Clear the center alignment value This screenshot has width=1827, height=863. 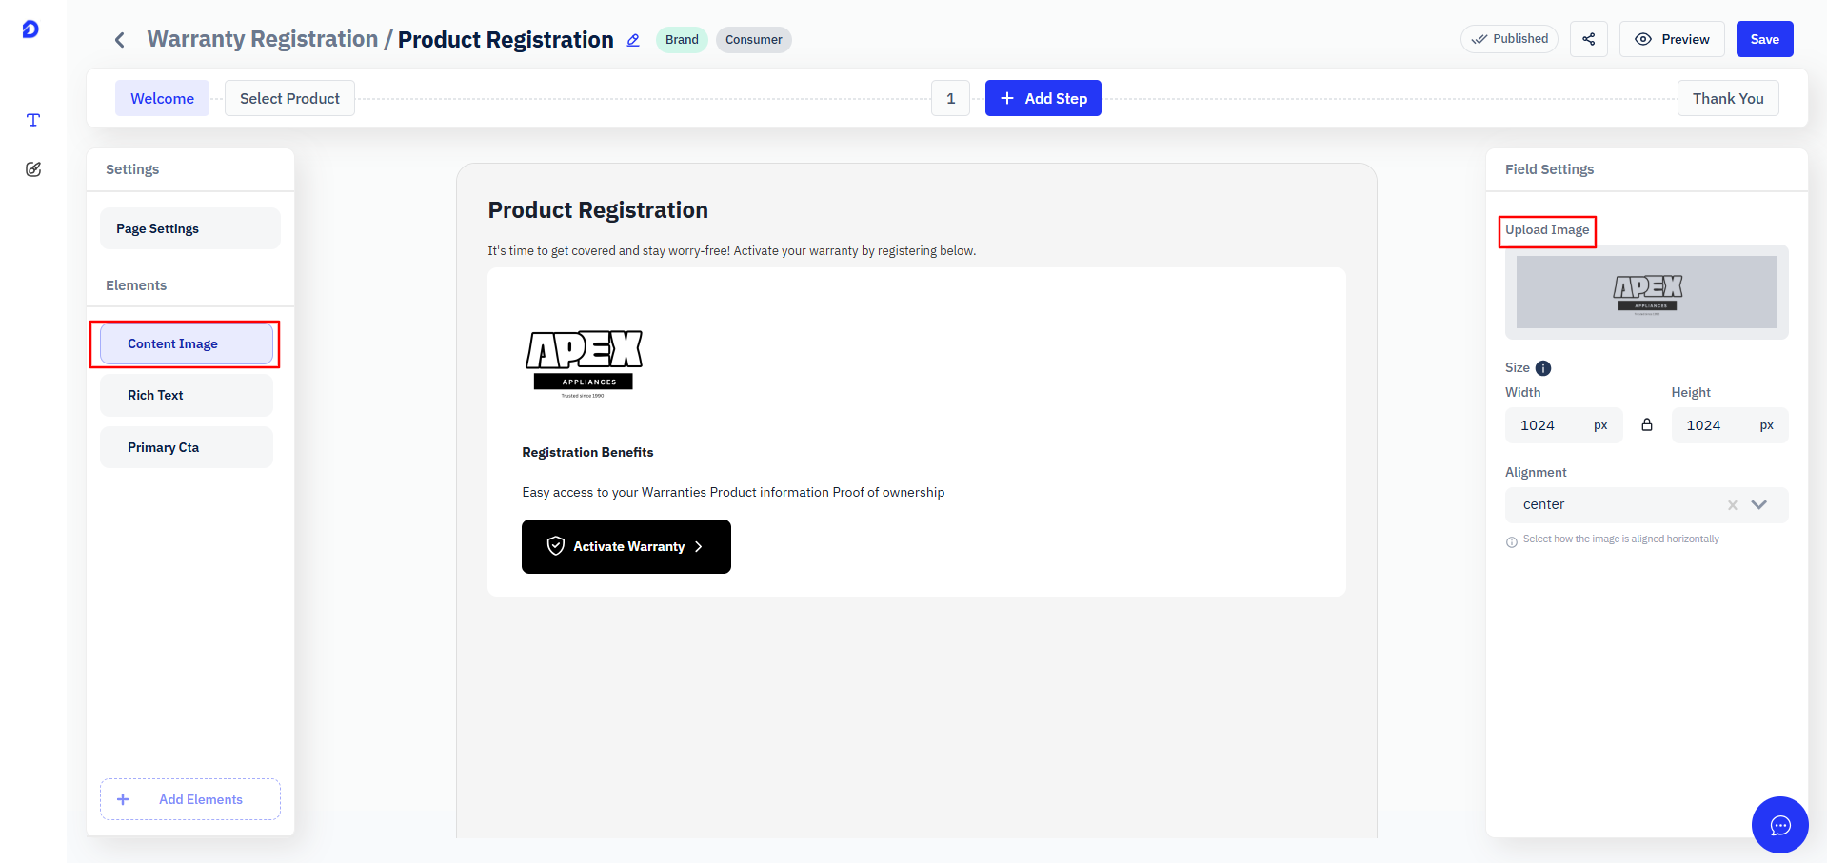point(1733,505)
